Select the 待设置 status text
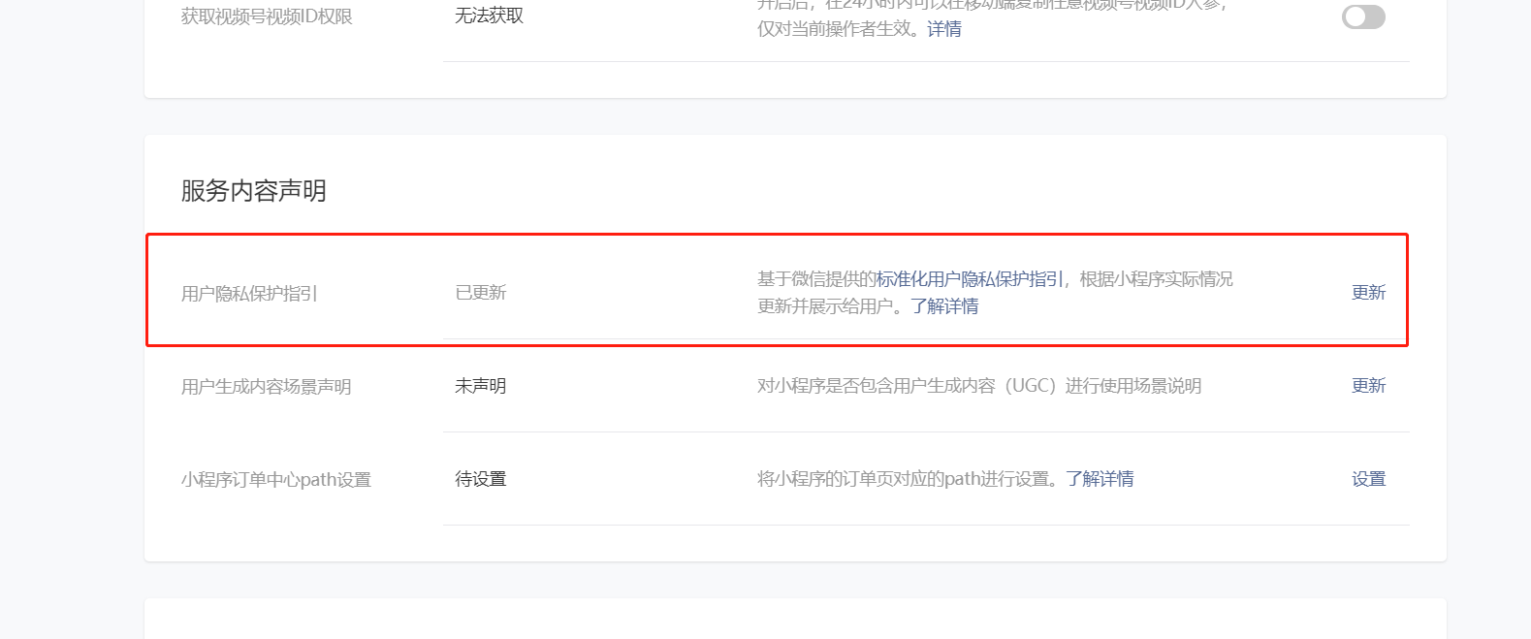The width and height of the screenshot is (1531, 639). 481,479
